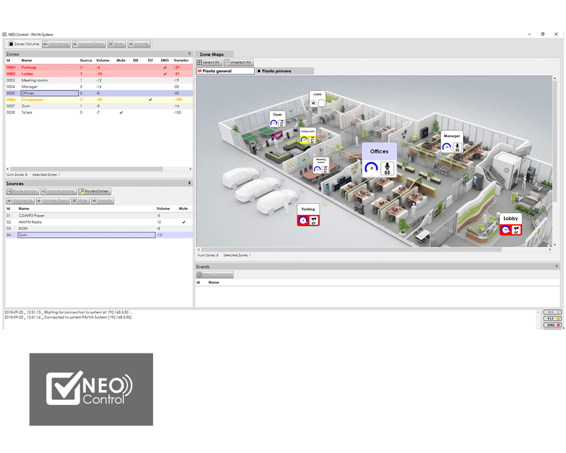Viewport: 566px width, 453px height.
Task: Pin the Zones panel using pushpin
Action: pyautogui.click(x=189, y=54)
